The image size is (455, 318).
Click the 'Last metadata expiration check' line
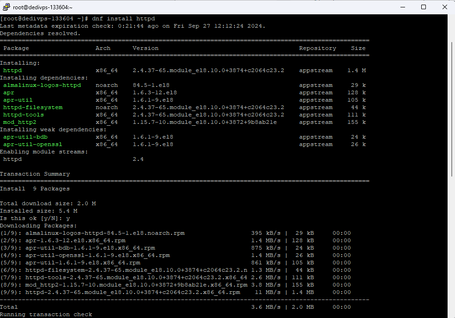click(x=133, y=26)
